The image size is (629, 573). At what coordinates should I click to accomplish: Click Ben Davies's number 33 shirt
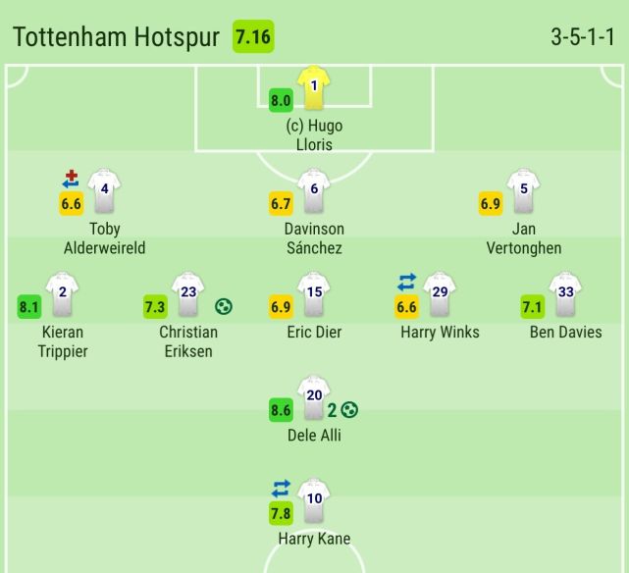(566, 295)
